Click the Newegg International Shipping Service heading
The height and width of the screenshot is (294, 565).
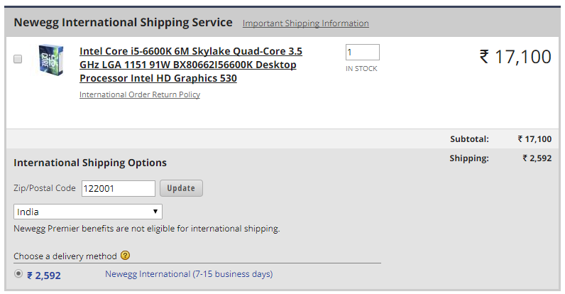[123, 22]
